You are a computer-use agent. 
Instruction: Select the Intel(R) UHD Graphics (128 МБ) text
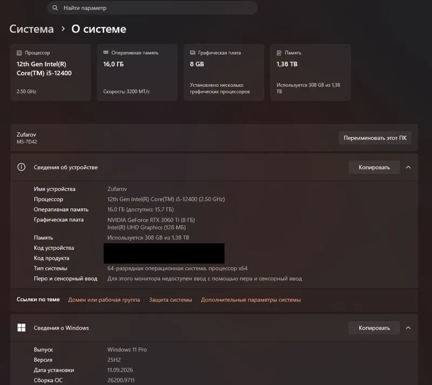click(x=146, y=227)
